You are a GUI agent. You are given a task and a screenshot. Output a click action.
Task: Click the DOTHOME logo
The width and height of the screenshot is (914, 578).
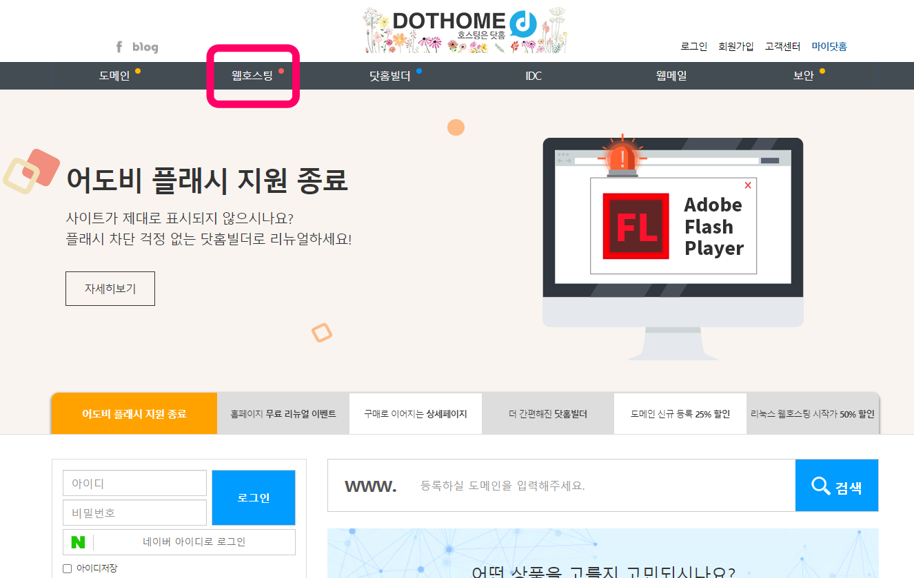[x=465, y=30]
